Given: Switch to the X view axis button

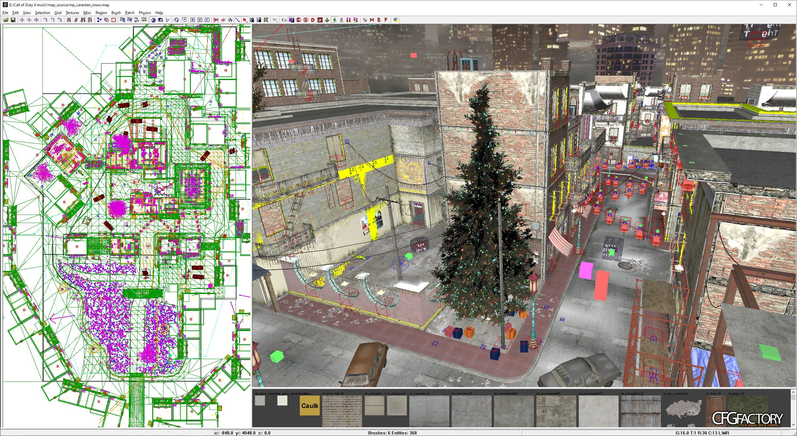Looking at the screenshot, I should click(193, 20).
